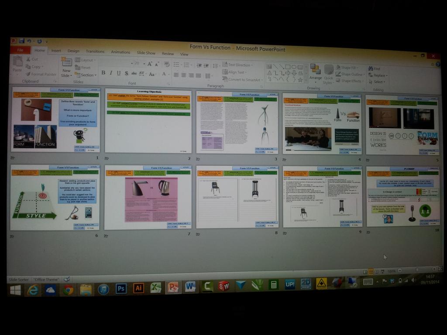This screenshot has height=335, width=447.
Task: Open the Section dropdown
Action: [x=86, y=75]
